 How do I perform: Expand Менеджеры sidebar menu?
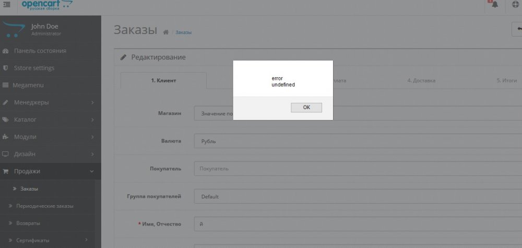tap(51, 102)
